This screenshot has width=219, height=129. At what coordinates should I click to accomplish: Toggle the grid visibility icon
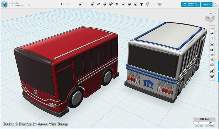pos(212,60)
